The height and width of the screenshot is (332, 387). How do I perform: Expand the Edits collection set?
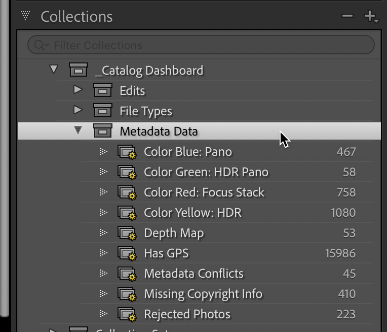78,90
